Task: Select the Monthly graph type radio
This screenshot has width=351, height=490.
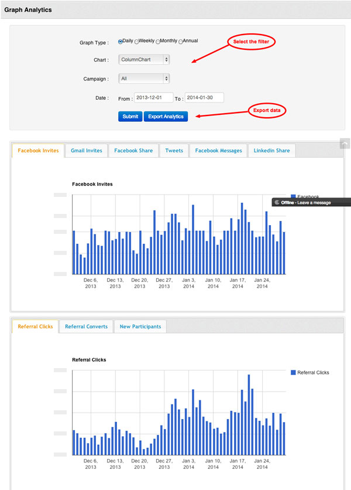Action: 158,42
